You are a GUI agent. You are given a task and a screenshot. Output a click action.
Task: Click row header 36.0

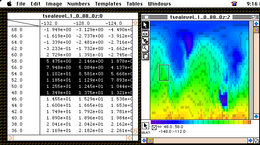click(17, 130)
